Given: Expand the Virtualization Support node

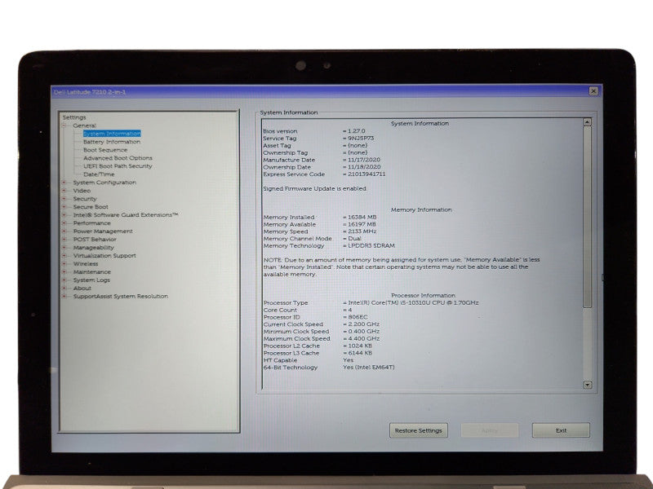Looking at the screenshot, I should (x=64, y=256).
